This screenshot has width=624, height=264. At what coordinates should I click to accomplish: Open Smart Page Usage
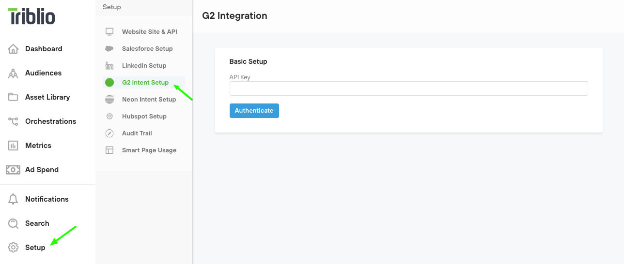coord(149,150)
